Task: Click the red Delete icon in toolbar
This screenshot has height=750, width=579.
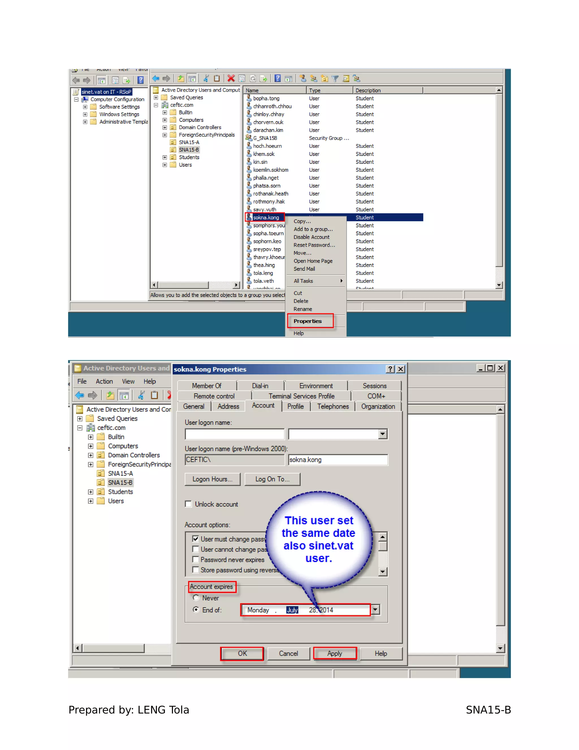Action: [x=231, y=79]
